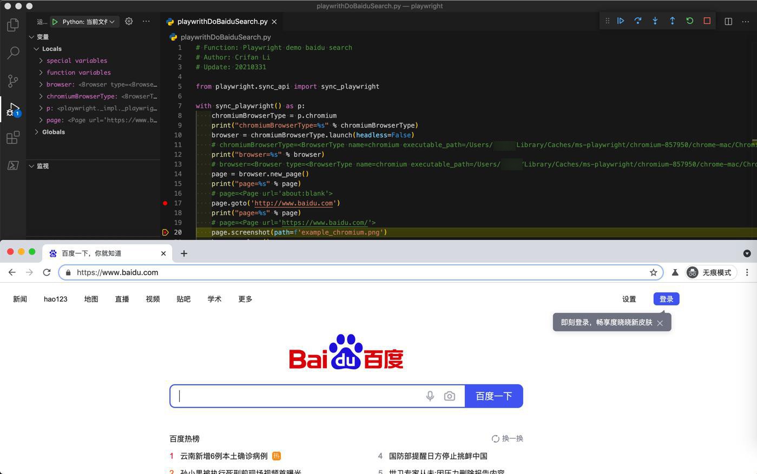Reload the Baidu page

click(x=47, y=272)
